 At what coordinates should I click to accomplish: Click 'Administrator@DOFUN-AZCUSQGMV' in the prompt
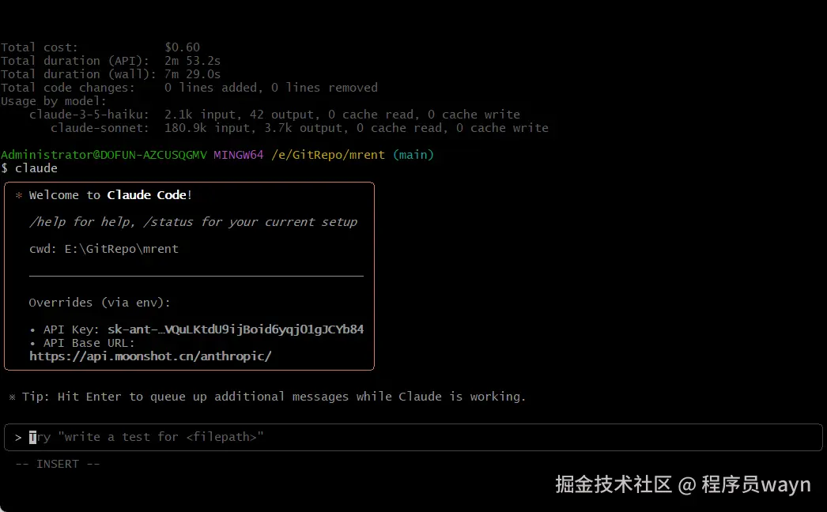[x=104, y=155]
